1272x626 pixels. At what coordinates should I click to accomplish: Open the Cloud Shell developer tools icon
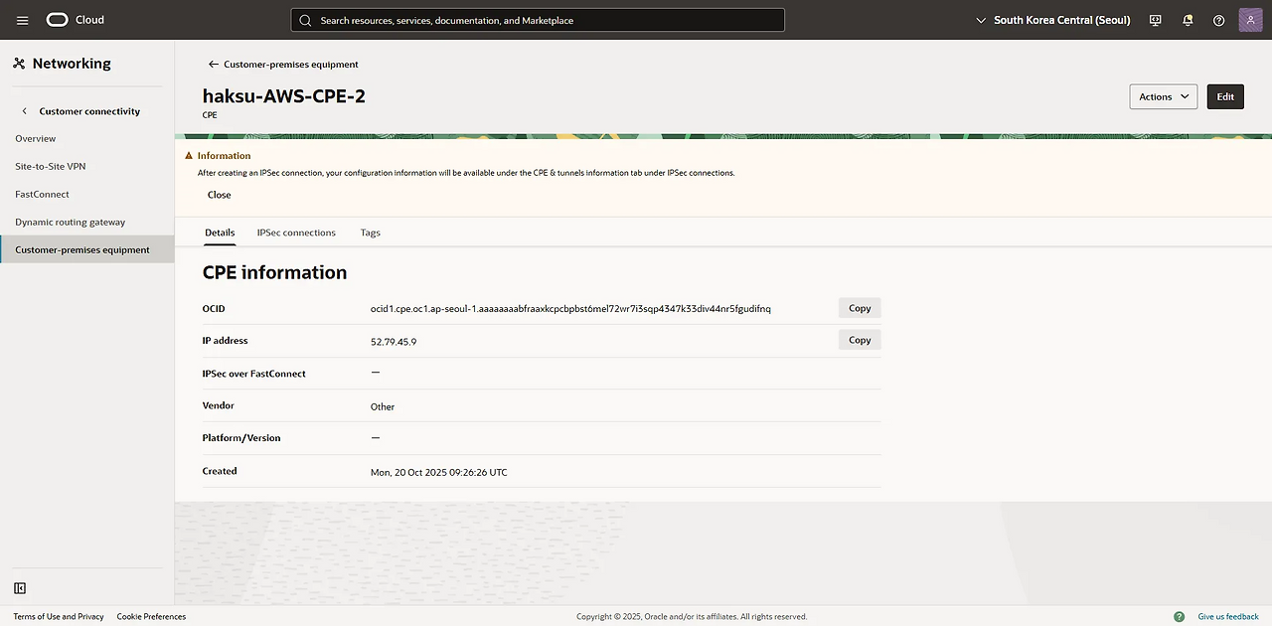point(1155,20)
